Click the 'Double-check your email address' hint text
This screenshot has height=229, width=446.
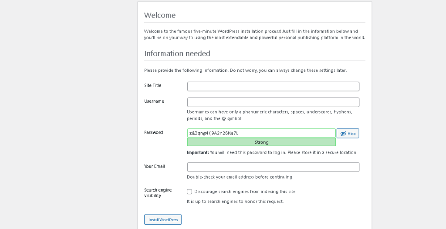pyautogui.click(x=240, y=177)
